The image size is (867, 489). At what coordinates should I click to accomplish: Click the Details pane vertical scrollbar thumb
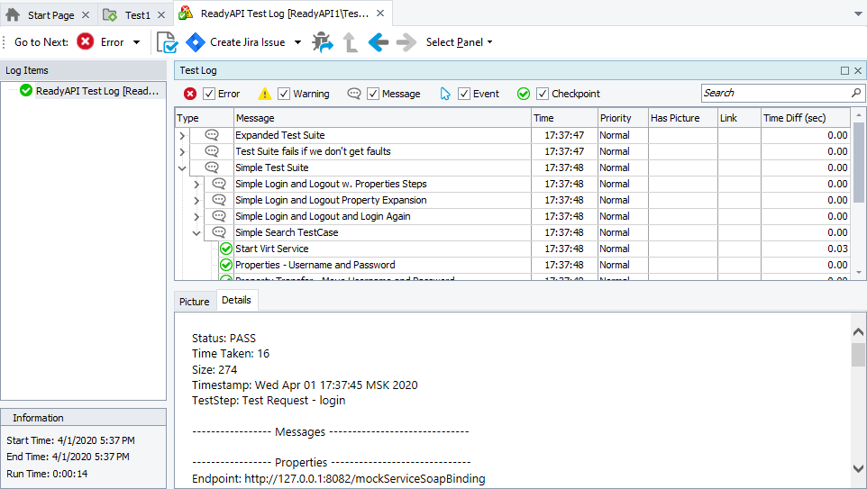point(858,355)
